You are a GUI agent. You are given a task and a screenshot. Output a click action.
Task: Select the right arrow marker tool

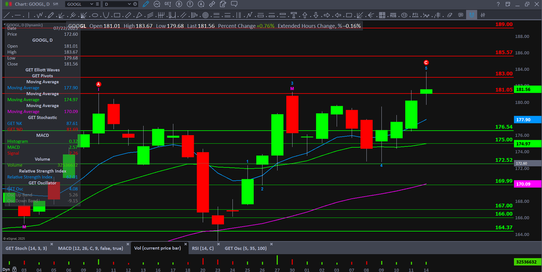[327, 15]
